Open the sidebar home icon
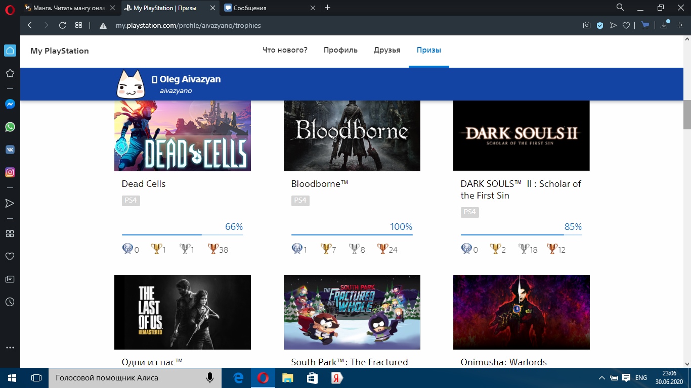Screen dimensions: 691x388 (x=10, y=51)
